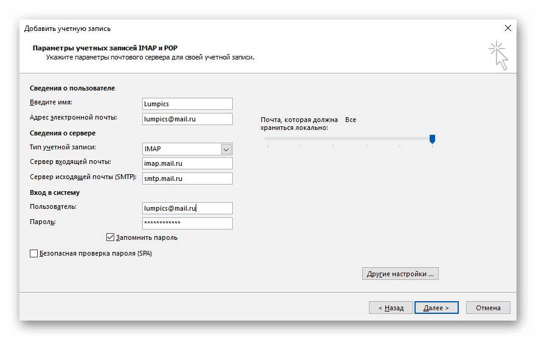Click the Введите имя field containing Lumpics

coord(187,104)
